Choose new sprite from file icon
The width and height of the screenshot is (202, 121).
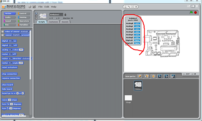point(146,76)
